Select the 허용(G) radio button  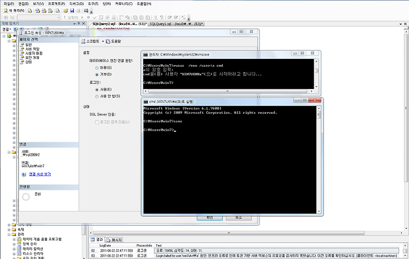tap(97, 68)
